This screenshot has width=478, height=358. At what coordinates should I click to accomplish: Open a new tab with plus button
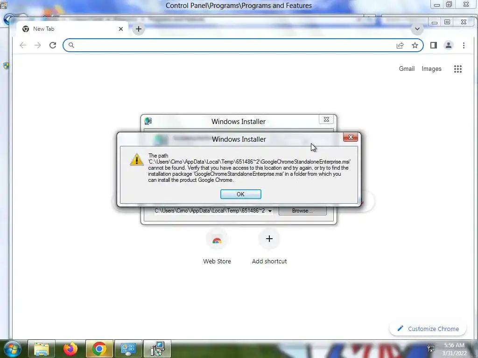click(138, 29)
